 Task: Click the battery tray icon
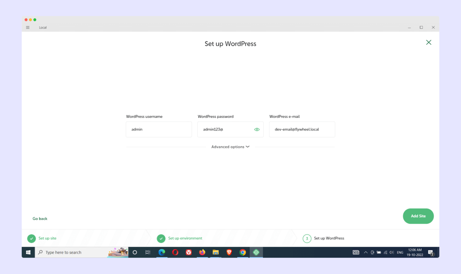pos(379,252)
